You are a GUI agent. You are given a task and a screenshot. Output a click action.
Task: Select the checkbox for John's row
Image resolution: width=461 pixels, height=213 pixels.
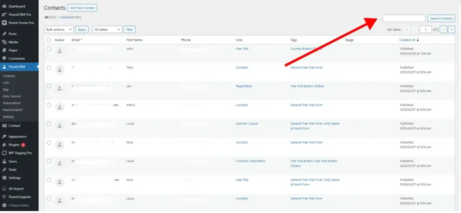click(49, 49)
